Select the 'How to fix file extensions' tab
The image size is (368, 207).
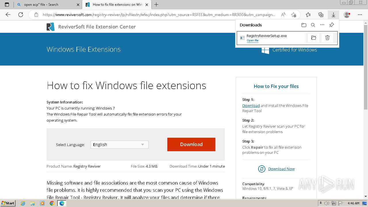click(117, 5)
